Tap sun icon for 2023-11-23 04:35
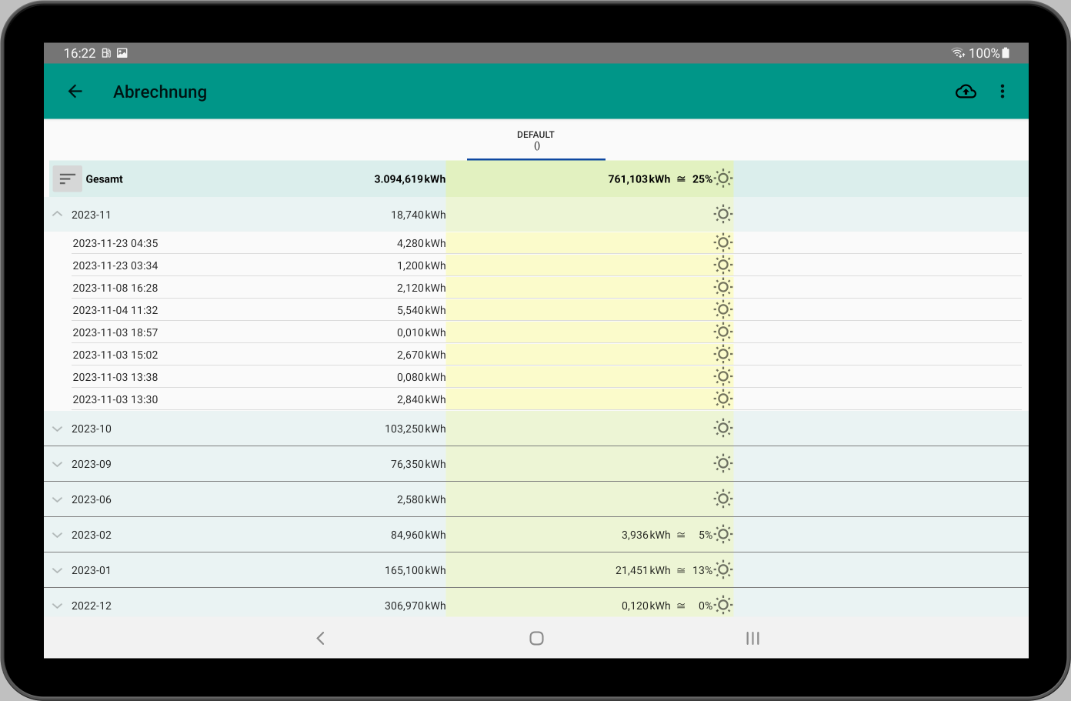This screenshot has width=1071, height=701. (723, 242)
